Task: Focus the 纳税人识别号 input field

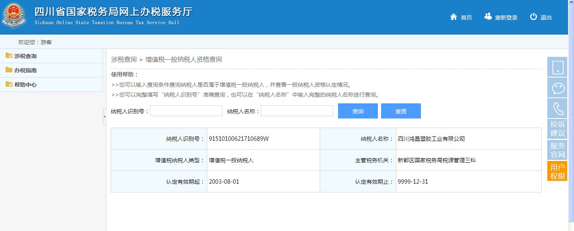Action: coord(186,111)
